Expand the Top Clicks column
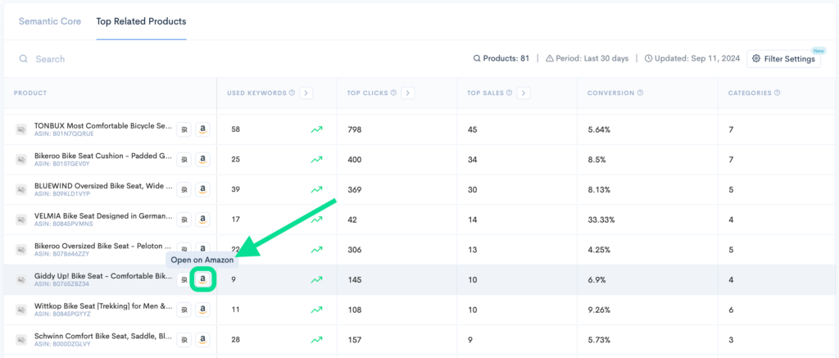 tap(408, 93)
